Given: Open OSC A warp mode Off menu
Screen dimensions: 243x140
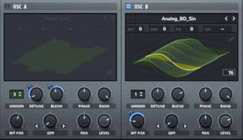Looking at the screenshot, I should click(x=50, y=133).
